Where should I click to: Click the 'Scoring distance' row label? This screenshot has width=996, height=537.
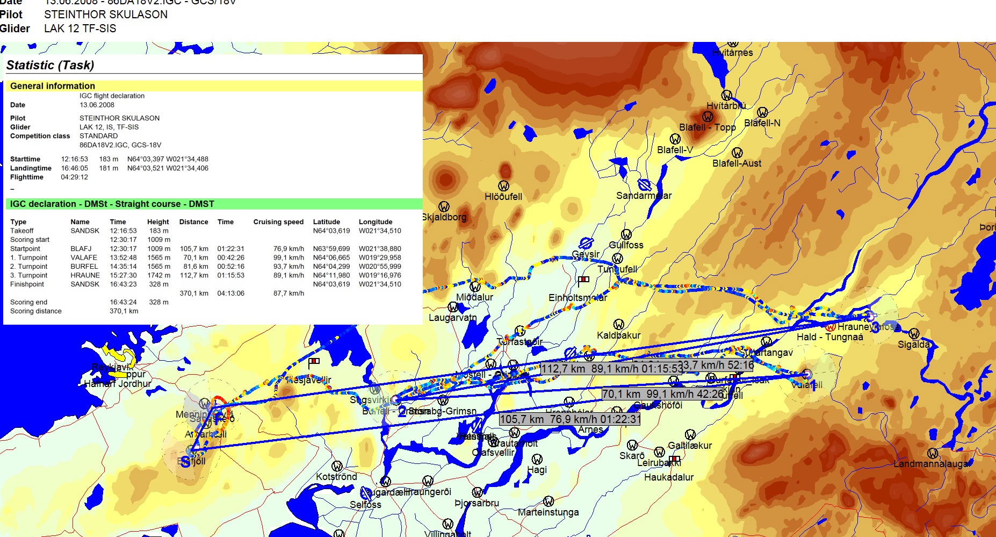pyautogui.click(x=35, y=311)
